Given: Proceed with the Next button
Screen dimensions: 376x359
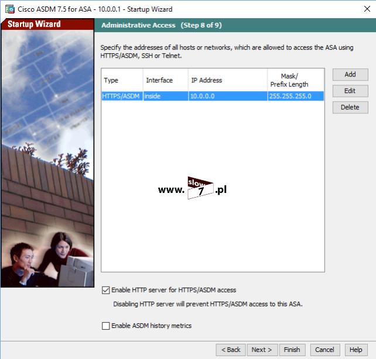Looking at the screenshot, I should (x=262, y=350).
